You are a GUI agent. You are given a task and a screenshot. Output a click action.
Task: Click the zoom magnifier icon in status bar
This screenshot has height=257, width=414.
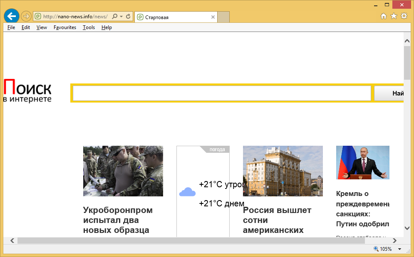pos(376,249)
